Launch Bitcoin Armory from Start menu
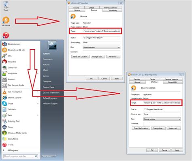 pyautogui.click(x=14, y=44)
